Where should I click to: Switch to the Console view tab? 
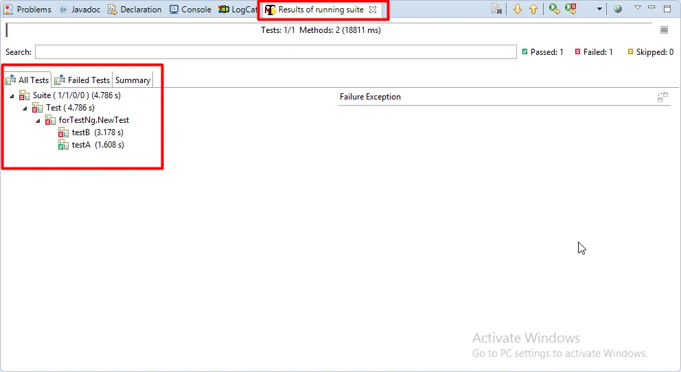point(190,9)
